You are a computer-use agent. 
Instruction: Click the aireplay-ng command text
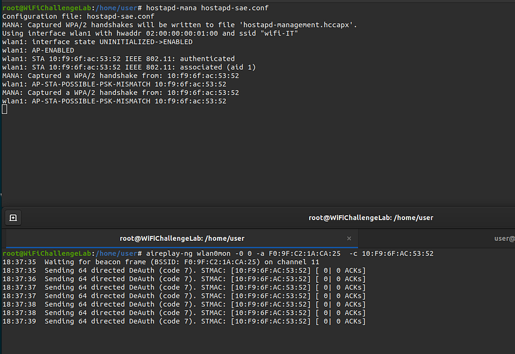288,253
